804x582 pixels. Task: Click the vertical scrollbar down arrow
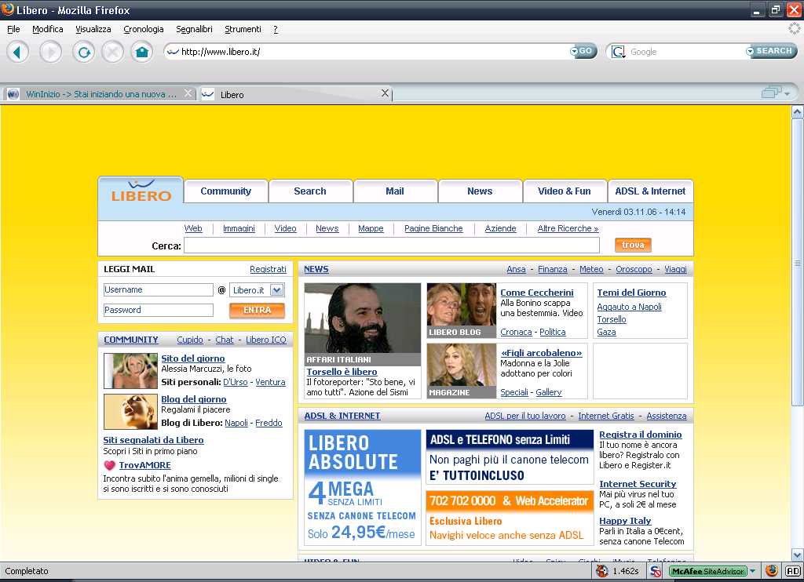[797, 555]
